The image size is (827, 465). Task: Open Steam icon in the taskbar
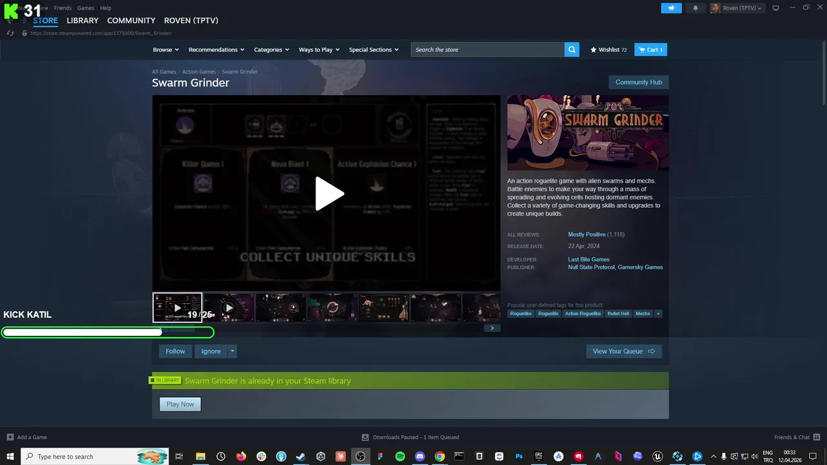pos(300,457)
